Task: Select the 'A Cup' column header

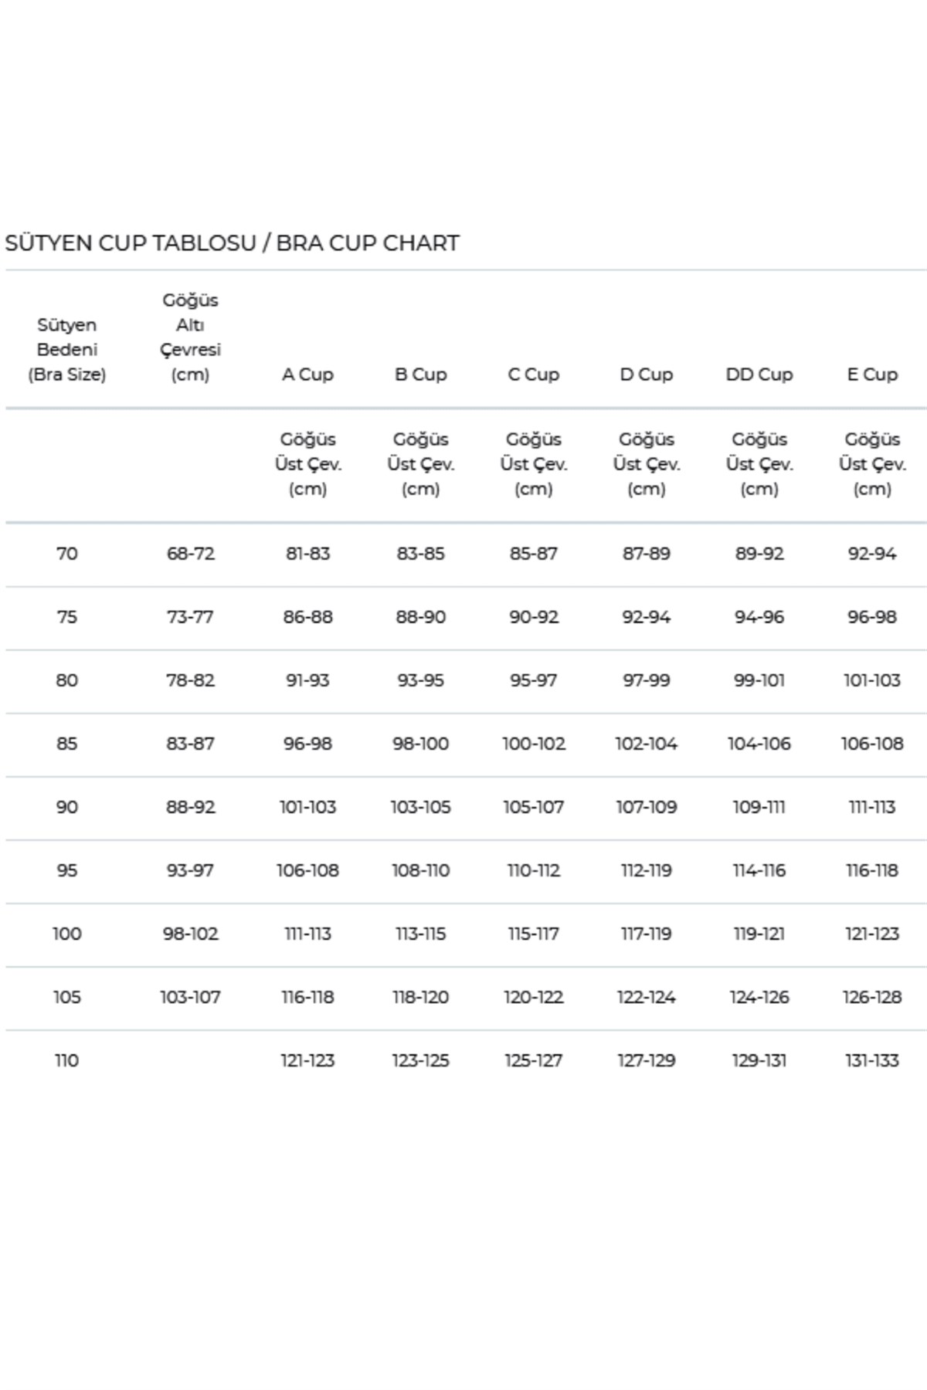Action: click(x=307, y=375)
